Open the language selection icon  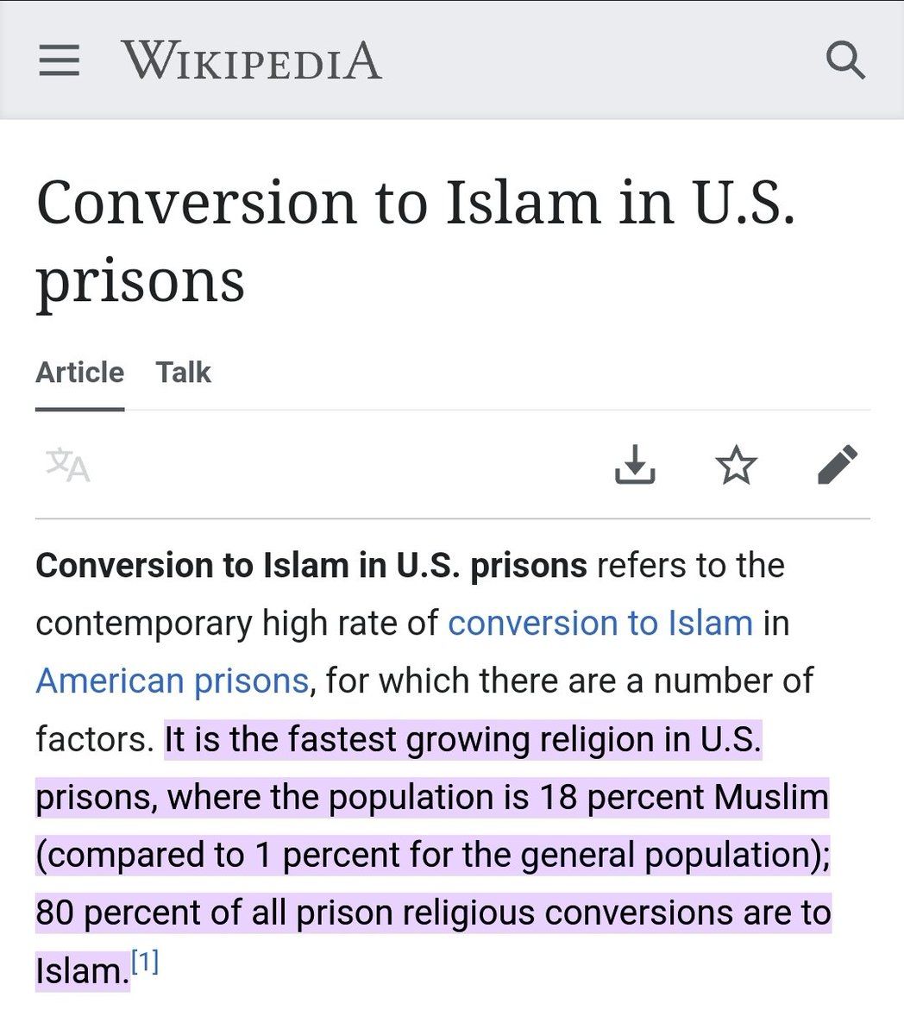[x=67, y=465]
